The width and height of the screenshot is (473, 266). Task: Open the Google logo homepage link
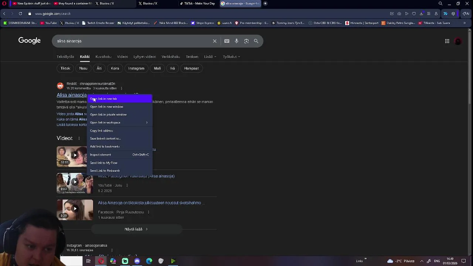tap(30, 41)
